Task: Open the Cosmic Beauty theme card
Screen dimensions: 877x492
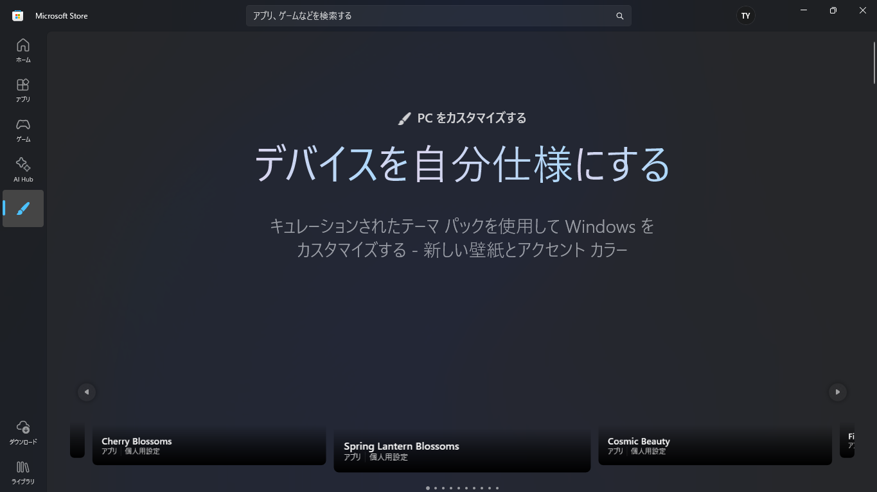Action: [x=715, y=445]
